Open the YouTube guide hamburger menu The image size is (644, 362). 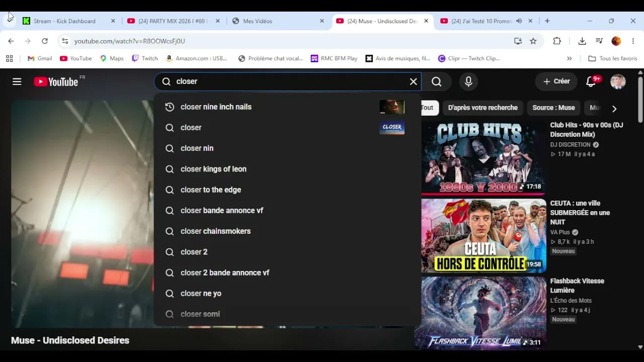click(17, 81)
